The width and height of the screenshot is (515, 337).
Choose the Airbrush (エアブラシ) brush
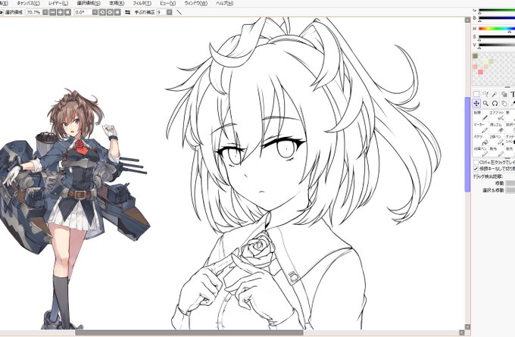(x=496, y=115)
